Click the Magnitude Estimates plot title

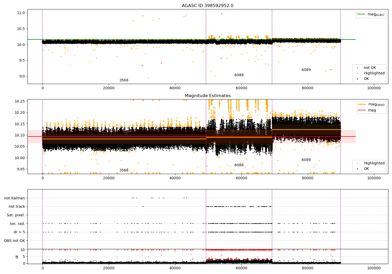click(207, 96)
